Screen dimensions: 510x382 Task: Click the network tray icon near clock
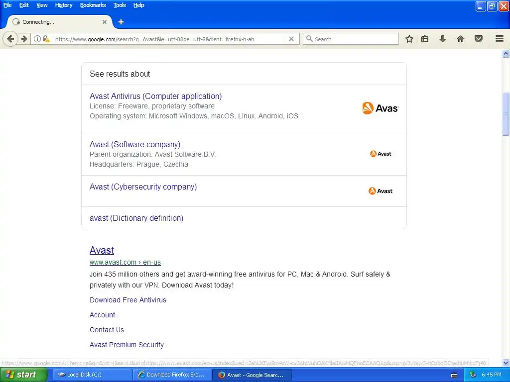pyautogui.click(x=473, y=375)
